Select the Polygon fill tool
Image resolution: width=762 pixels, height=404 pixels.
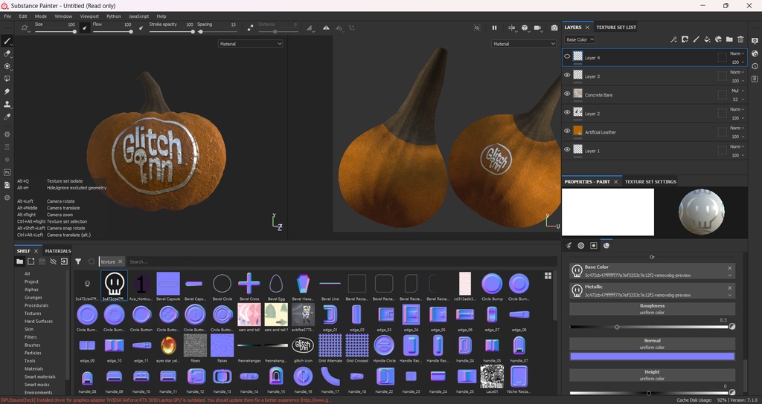click(x=7, y=79)
